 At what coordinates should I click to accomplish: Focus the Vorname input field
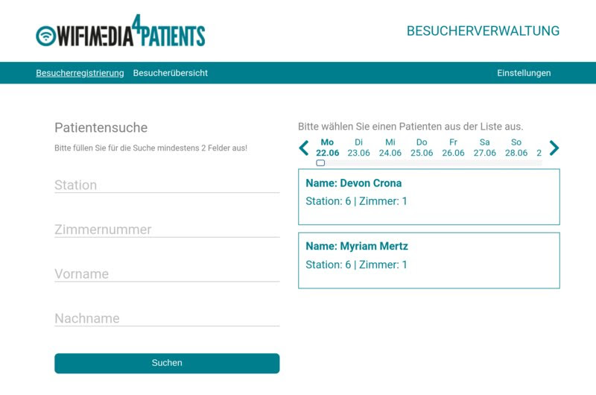(167, 274)
